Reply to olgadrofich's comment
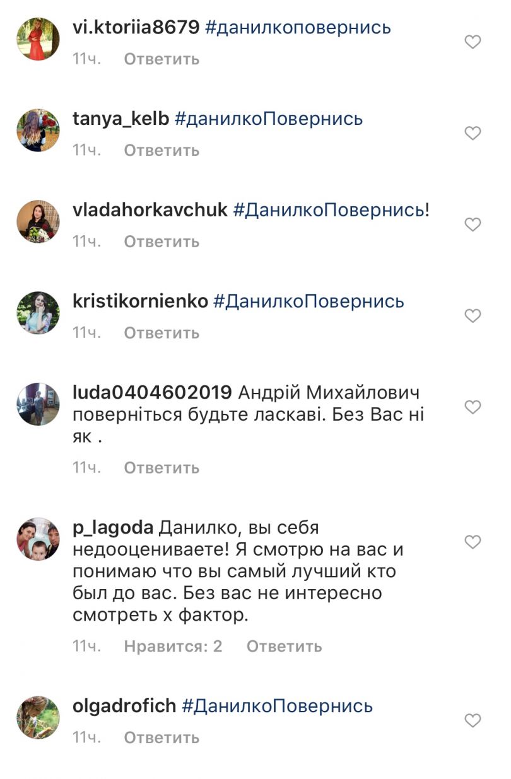Image resolution: width=511 pixels, height=779 pixels. (162, 738)
